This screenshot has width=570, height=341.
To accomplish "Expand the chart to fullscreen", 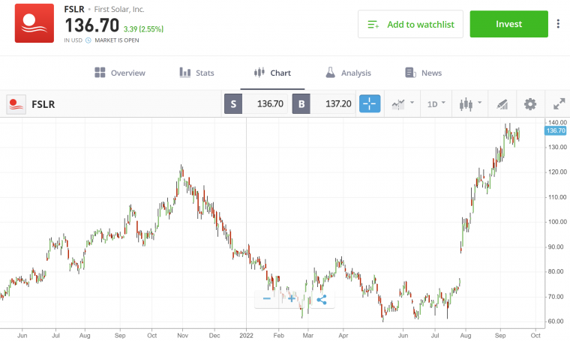I will pos(559,104).
